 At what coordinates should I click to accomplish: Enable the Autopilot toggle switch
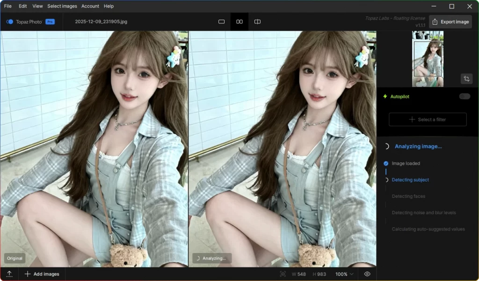click(464, 96)
